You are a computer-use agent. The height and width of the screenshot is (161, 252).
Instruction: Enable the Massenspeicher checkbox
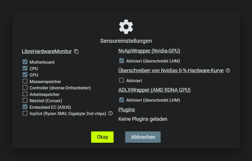tap(25, 81)
